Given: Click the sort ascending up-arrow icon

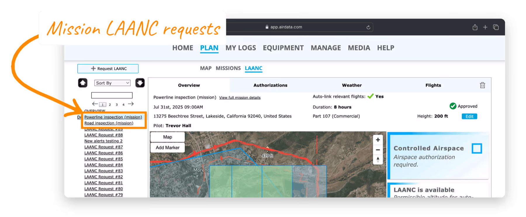Looking at the screenshot, I should click(83, 83).
